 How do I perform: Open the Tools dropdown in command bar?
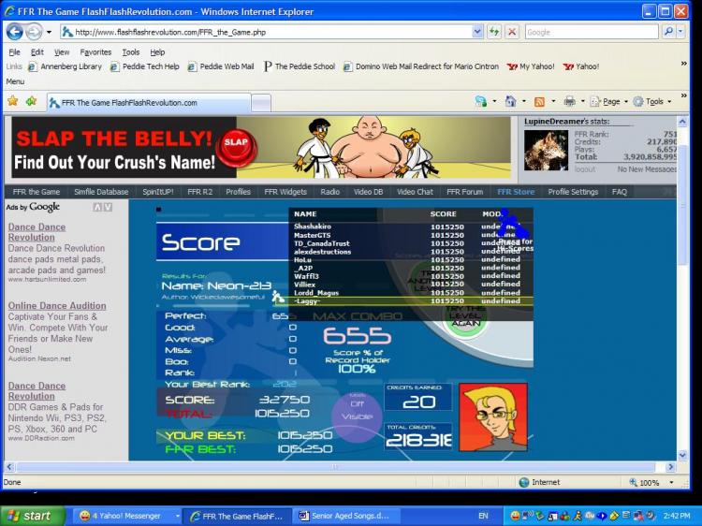652,102
